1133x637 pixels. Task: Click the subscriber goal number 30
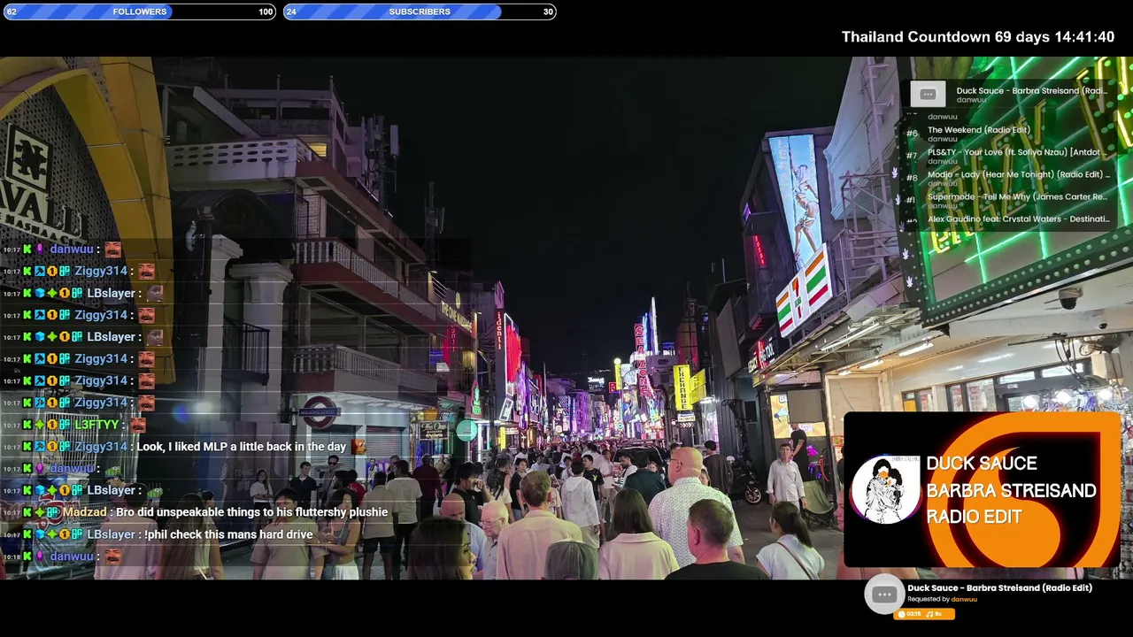click(x=548, y=12)
